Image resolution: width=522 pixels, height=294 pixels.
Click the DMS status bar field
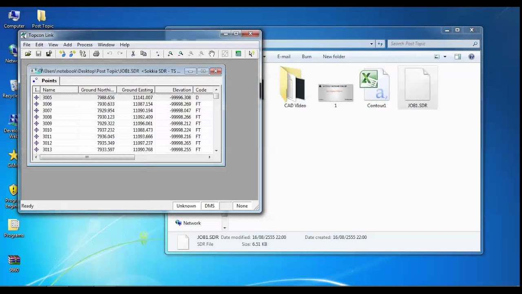(210, 206)
